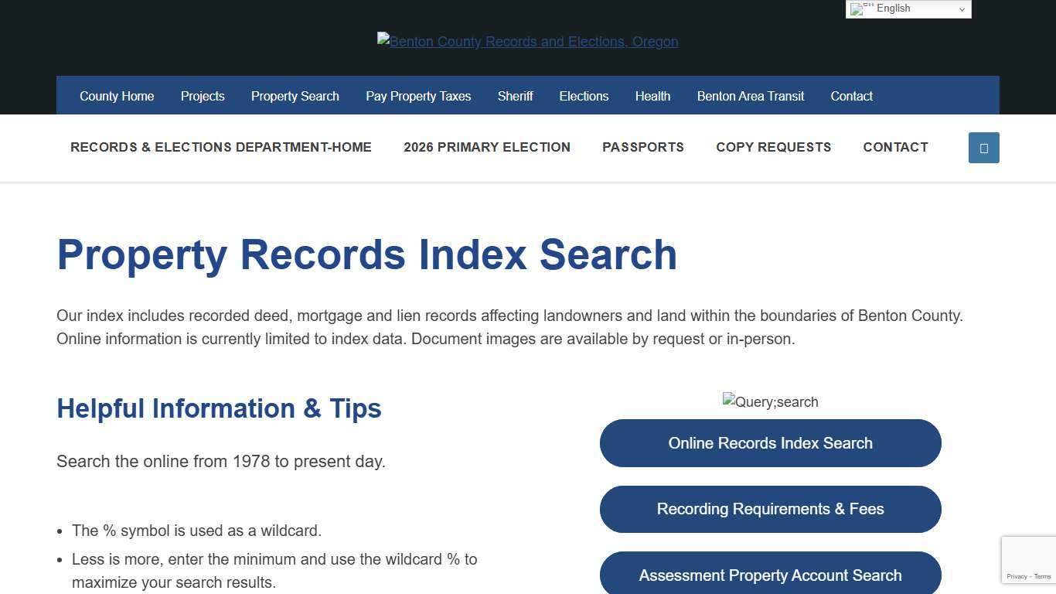
Task: Visit Benton Area Transit
Action: [750, 96]
